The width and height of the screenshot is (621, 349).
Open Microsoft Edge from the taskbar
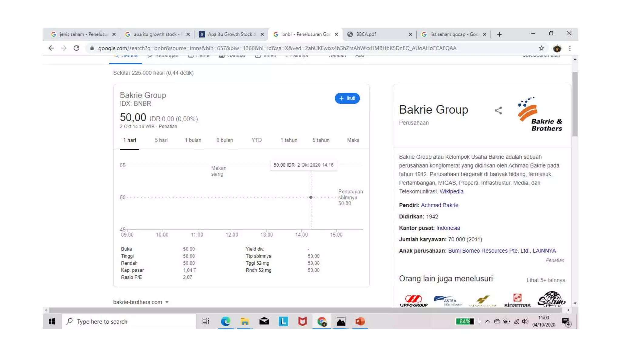225,321
